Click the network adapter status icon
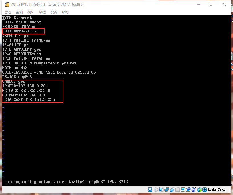 [x=166, y=190]
